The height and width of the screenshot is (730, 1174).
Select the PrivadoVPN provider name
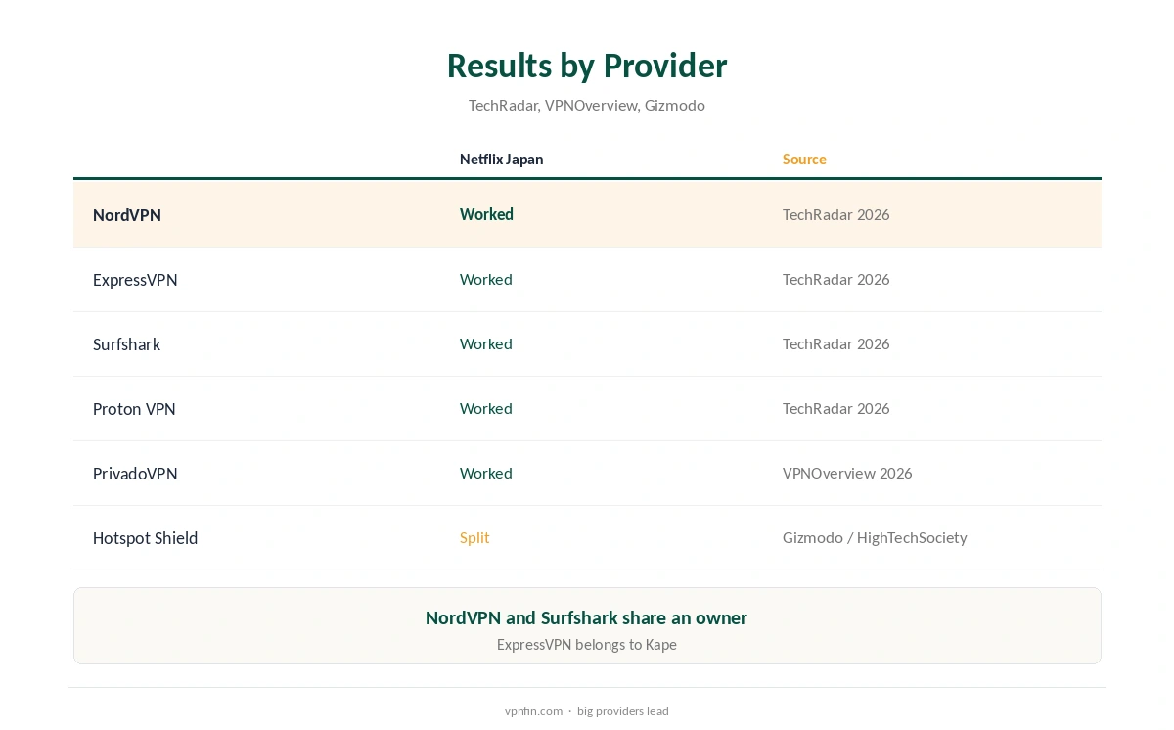click(135, 474)
